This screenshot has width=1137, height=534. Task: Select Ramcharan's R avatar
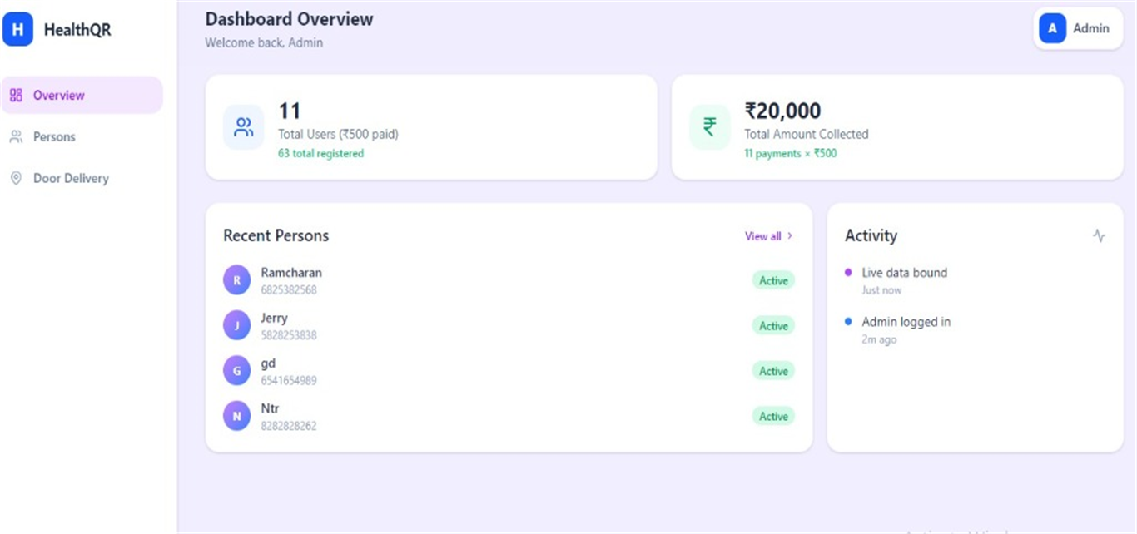236,280
